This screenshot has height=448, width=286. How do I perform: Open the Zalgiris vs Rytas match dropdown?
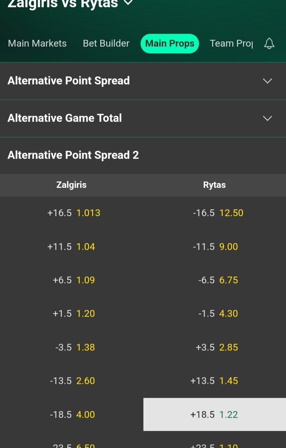click(128, 3)
